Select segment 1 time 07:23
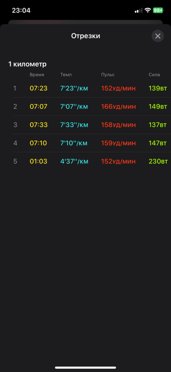Image resolution: width=171 pixels, height=372 pixels. tap(38, 88)
